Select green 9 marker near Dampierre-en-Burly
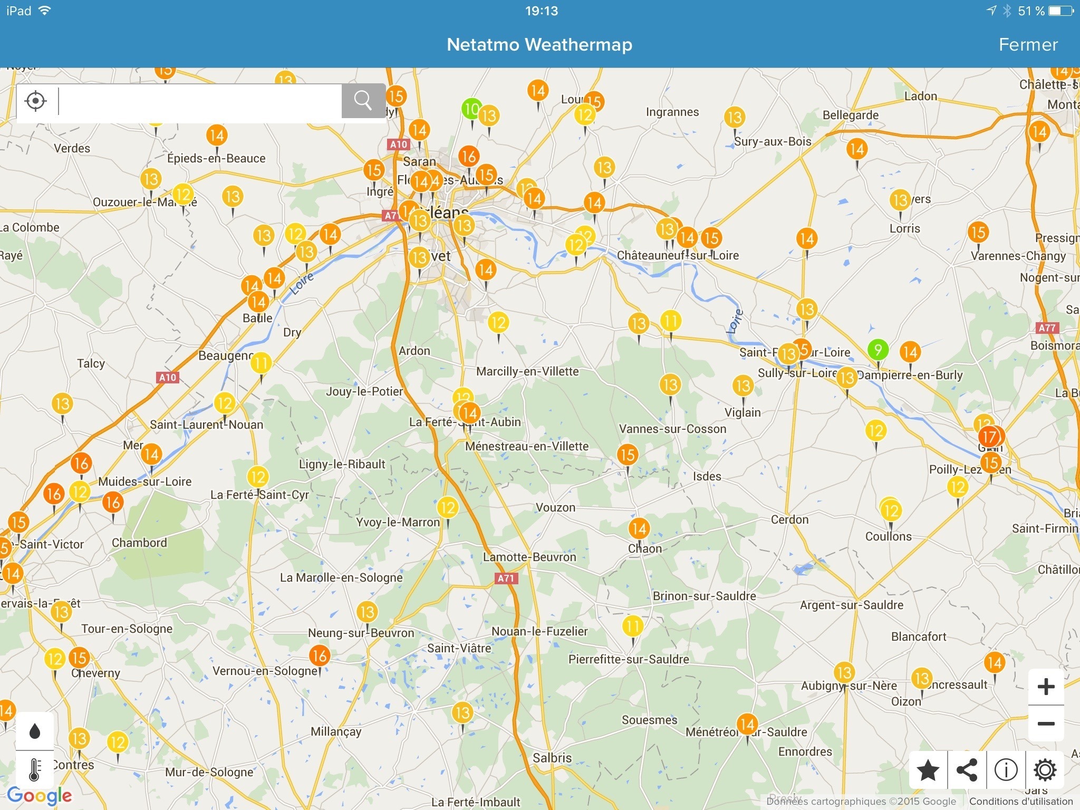The height and width of the screenshot is (810, 1080). coord(877,350)
